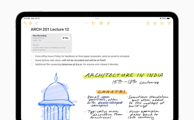Viewport: 194px width, 120px height.
Task: Place cursor in "will not be recorded" text
Action: point(73,60)
